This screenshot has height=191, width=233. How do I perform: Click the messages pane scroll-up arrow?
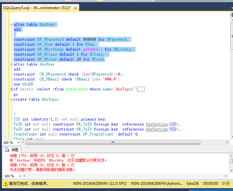[x=231, y=156]
